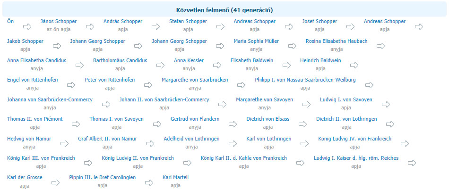
Task: Open Philipp I. von Nassau-Saarbrücken-Weilburg
Action: [305, 80]
